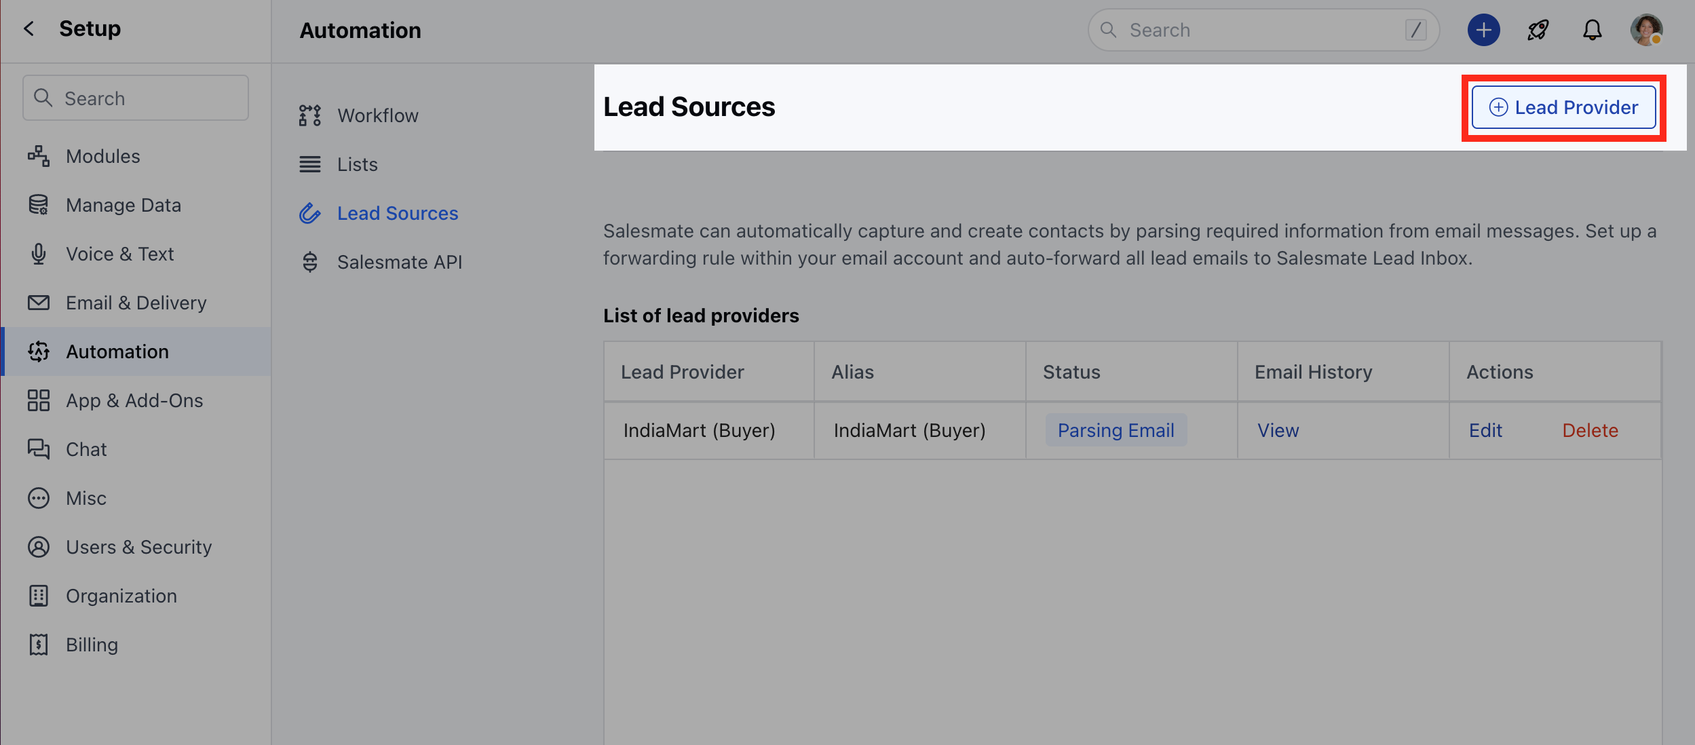
Task: Click the back arrow beside Setup
Action: (x=28, y=28)
